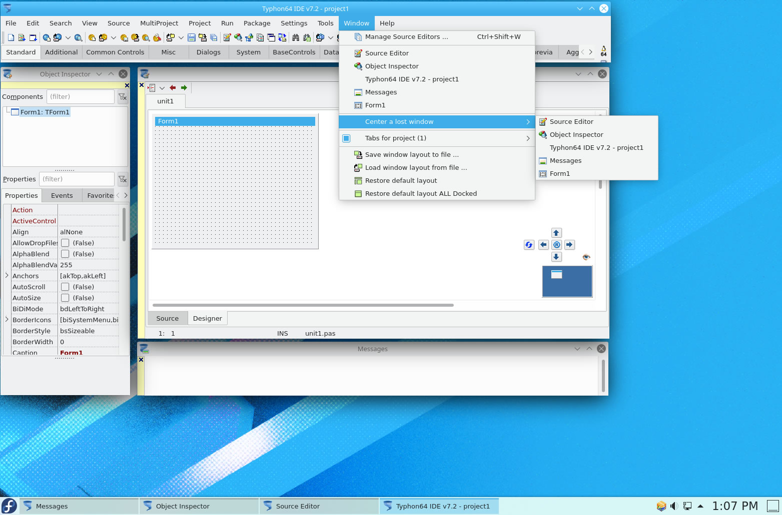Select Restore default layout menu item

tap(437, 181)
